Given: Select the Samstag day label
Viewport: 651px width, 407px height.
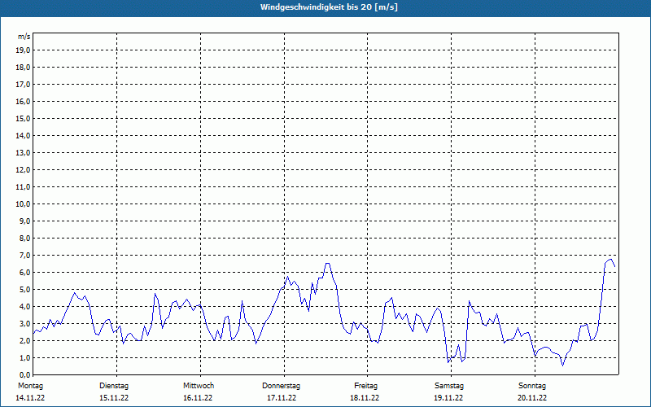Looking at the screenshot, I should coord(449,385).
